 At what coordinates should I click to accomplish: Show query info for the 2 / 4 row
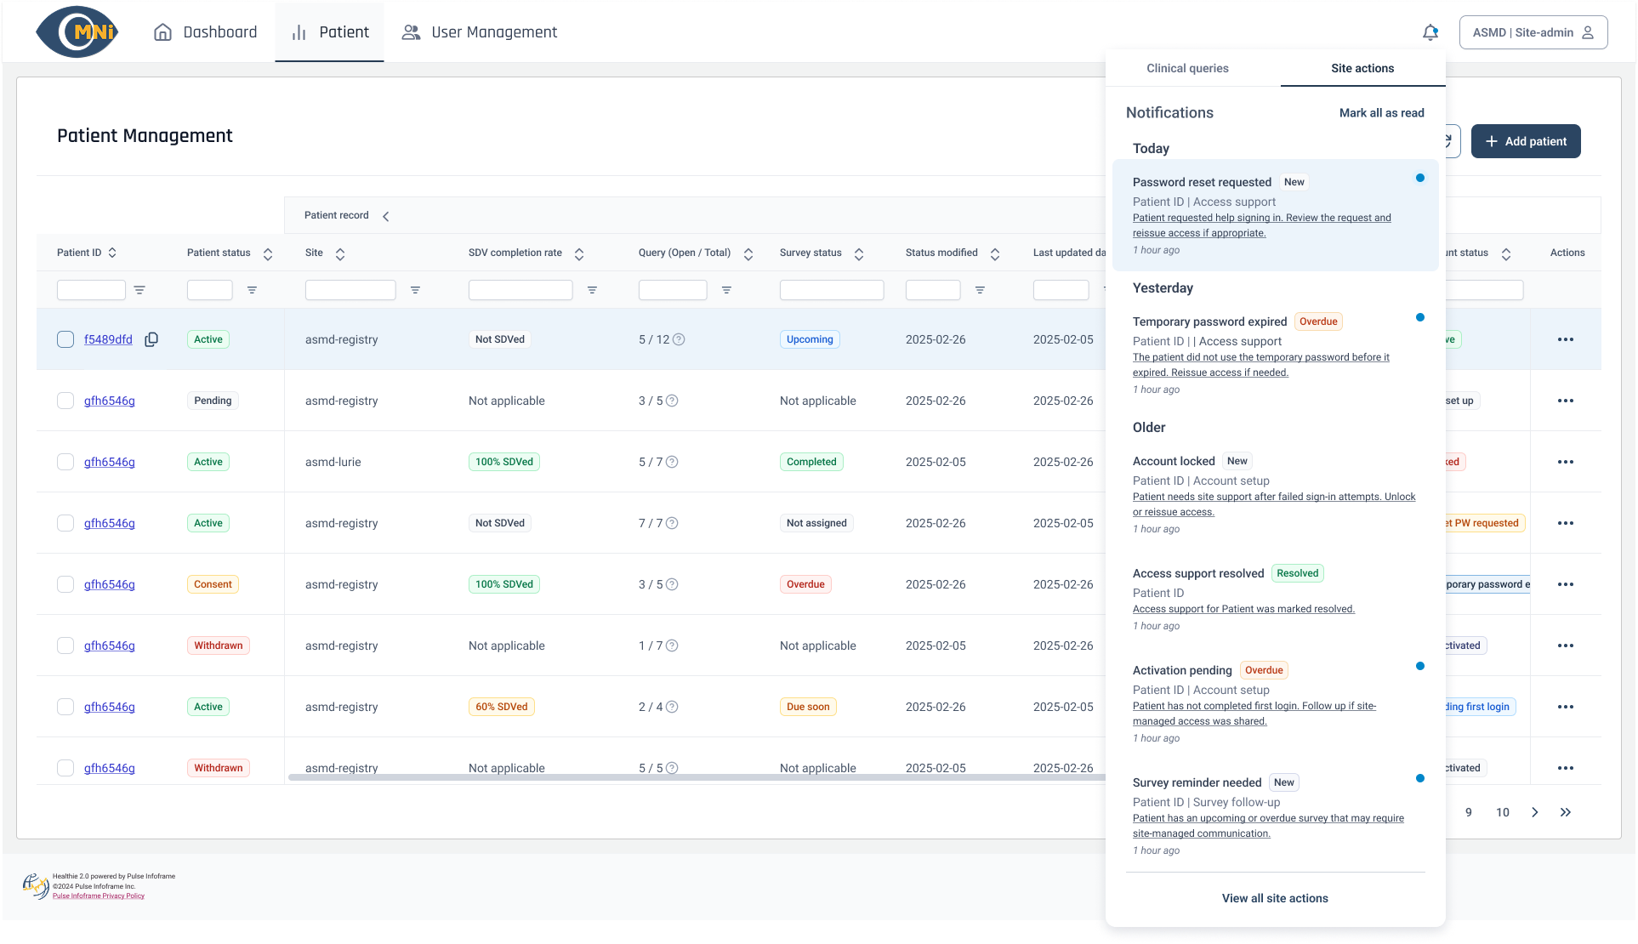(x=672, y=707)
